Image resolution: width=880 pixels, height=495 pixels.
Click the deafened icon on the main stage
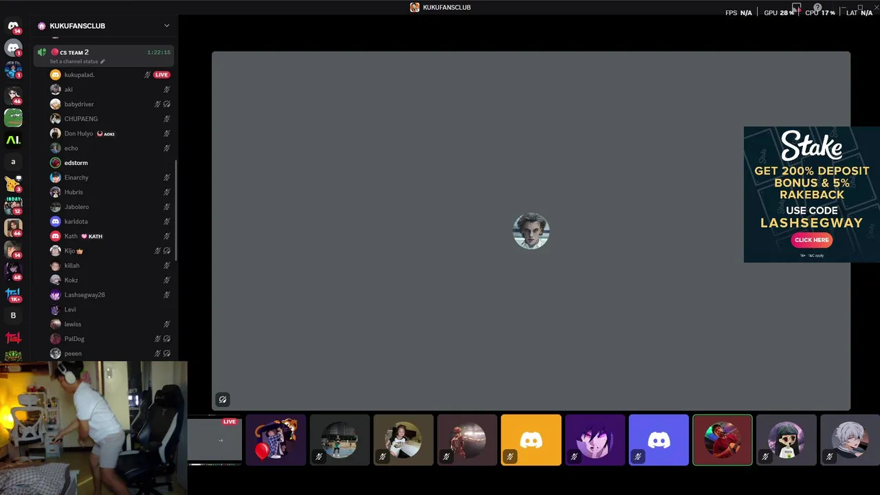click(223, 399)
